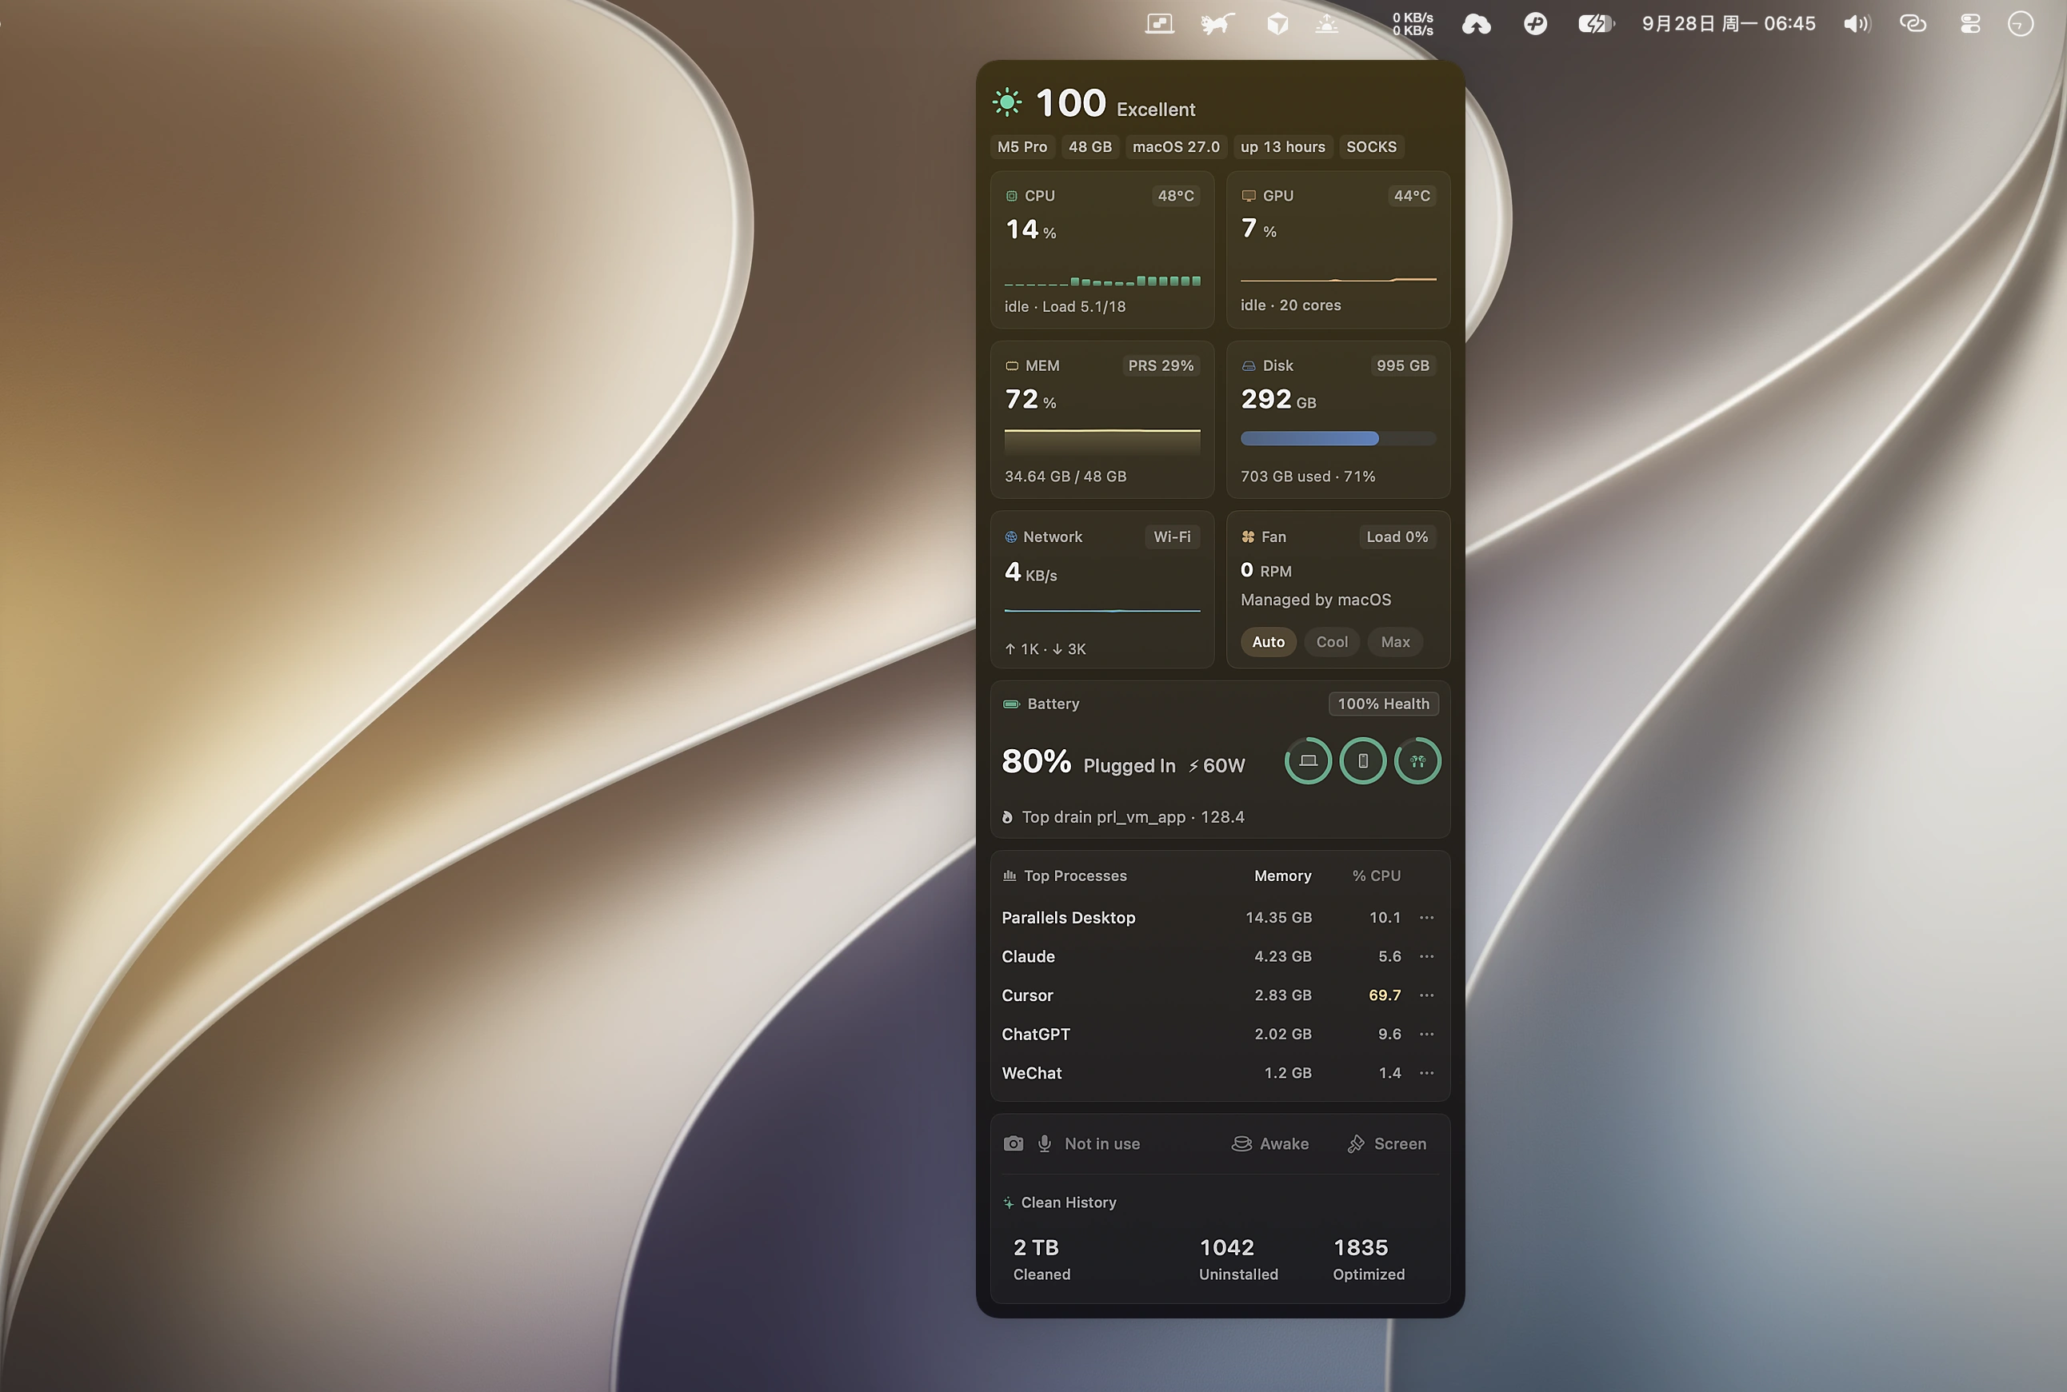Toggle the Screen option
The image size is (2067, 1392).
(x=1386, y=1143)
